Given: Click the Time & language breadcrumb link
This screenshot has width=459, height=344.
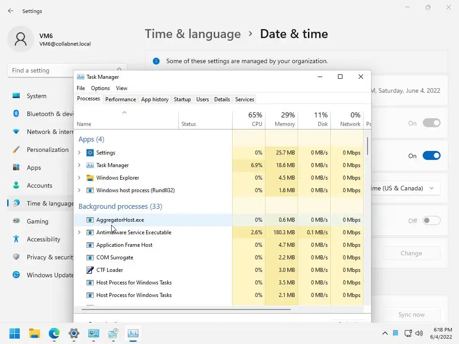Looking at the screenshot, I should [193, 34].
